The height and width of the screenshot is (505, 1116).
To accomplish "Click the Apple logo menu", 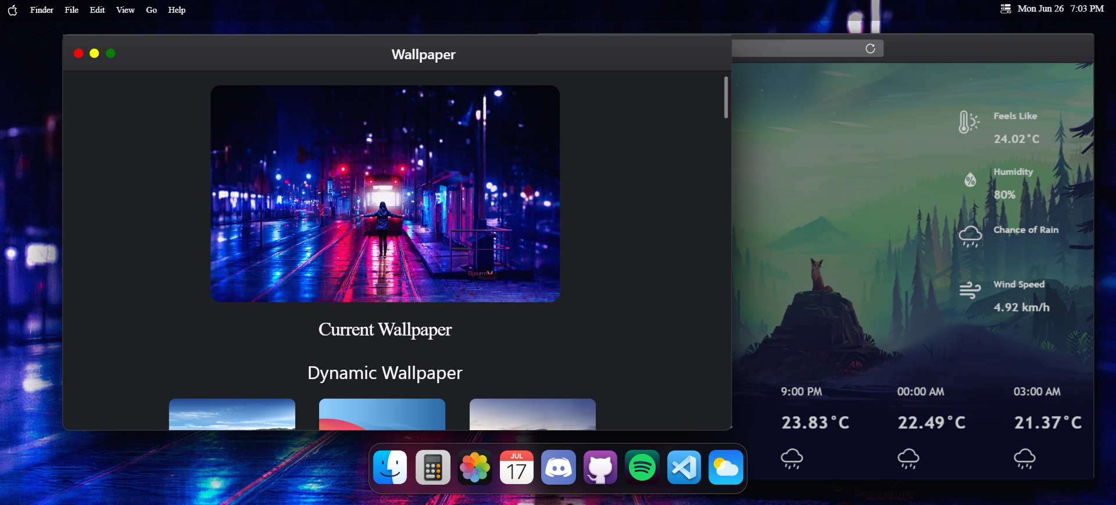I will click(12, 10).
